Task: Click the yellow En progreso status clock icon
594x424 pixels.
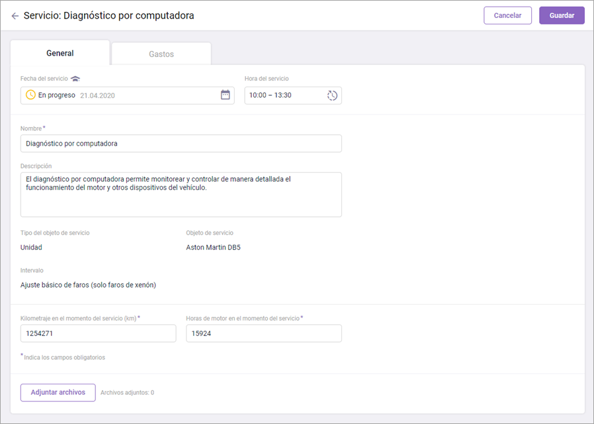Action: (x=30, y=95)
